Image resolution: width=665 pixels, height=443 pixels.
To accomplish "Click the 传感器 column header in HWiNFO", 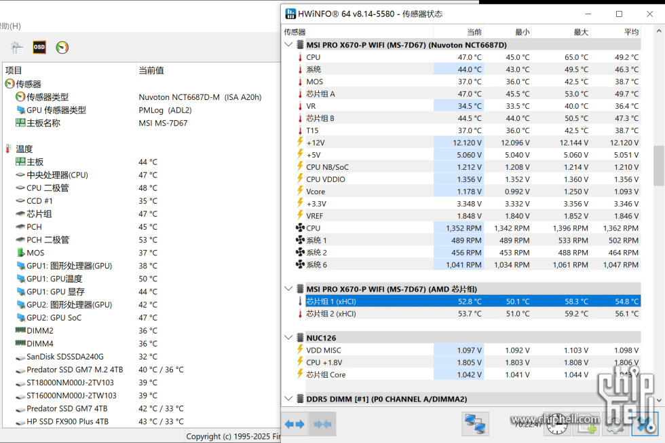I will [357, 32].
